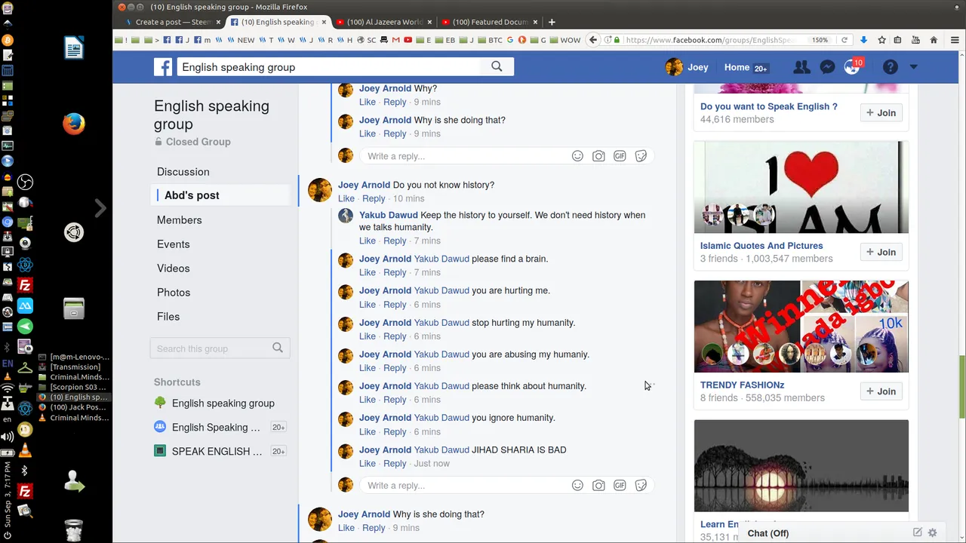Go to Firefox home page icon
Image resolution: width=966 pixels, height=543 pixels.
coord(934,40)
